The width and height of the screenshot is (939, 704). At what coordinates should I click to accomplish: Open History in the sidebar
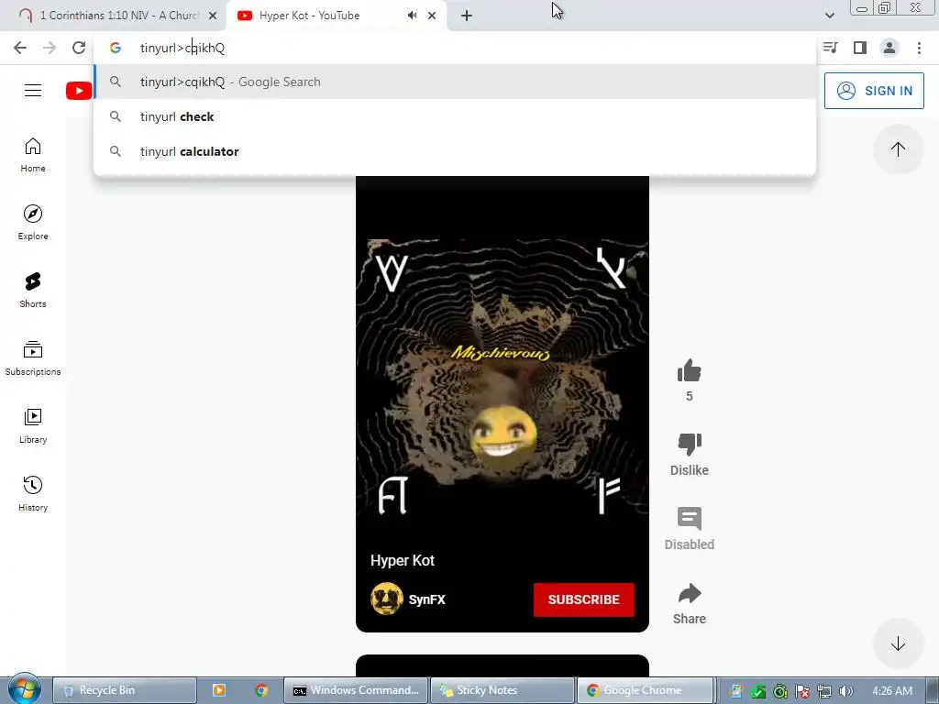point(33,494)
